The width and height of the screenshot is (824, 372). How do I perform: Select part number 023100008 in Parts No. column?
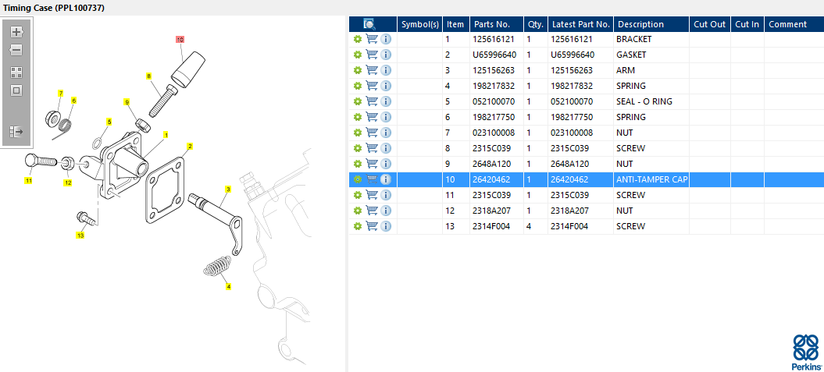coord(497,133)
